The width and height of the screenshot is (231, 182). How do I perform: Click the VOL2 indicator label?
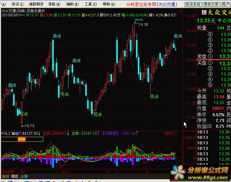(5, 133)
